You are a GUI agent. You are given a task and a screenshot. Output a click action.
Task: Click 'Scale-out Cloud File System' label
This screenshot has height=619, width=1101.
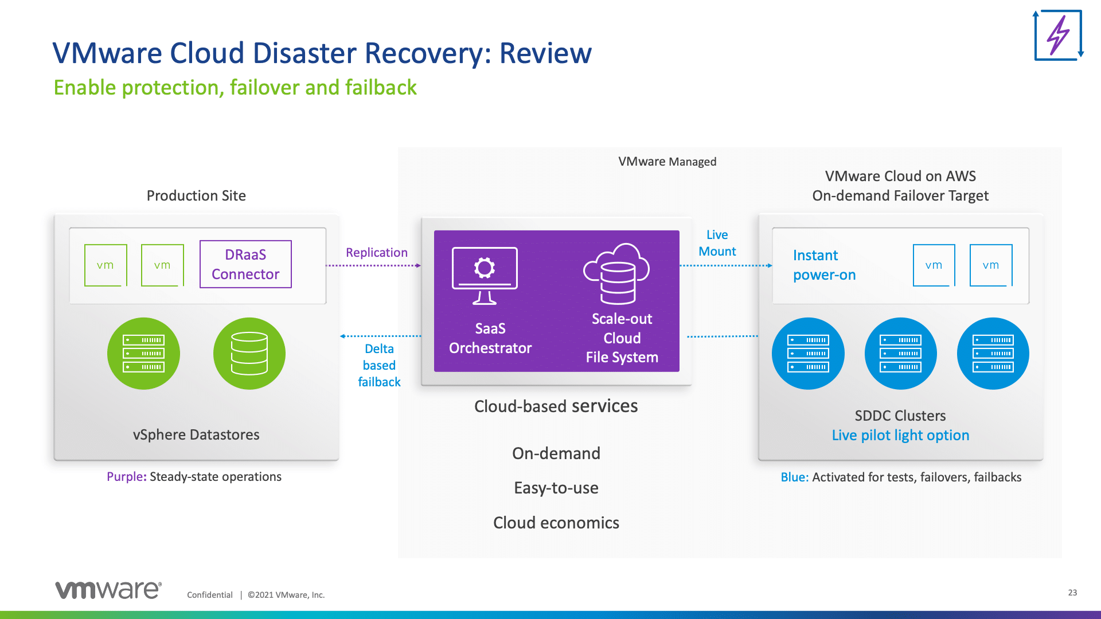point(622,338)
